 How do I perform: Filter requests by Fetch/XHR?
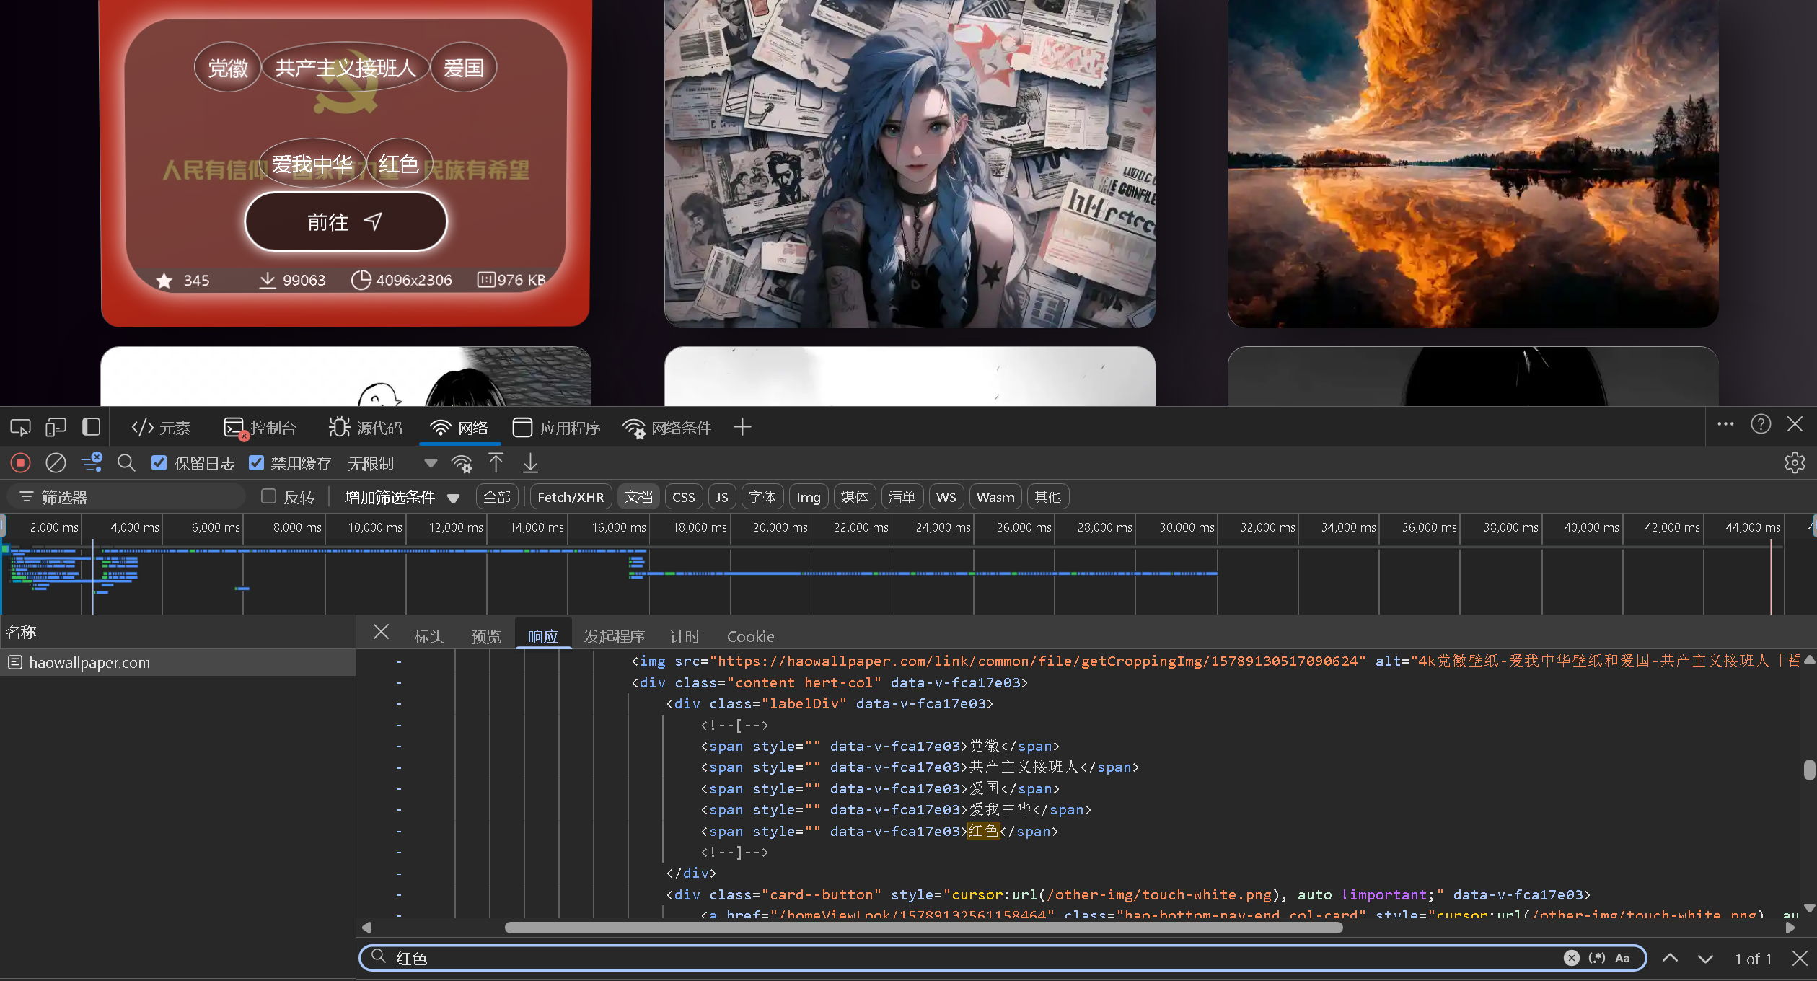point(571,497)
